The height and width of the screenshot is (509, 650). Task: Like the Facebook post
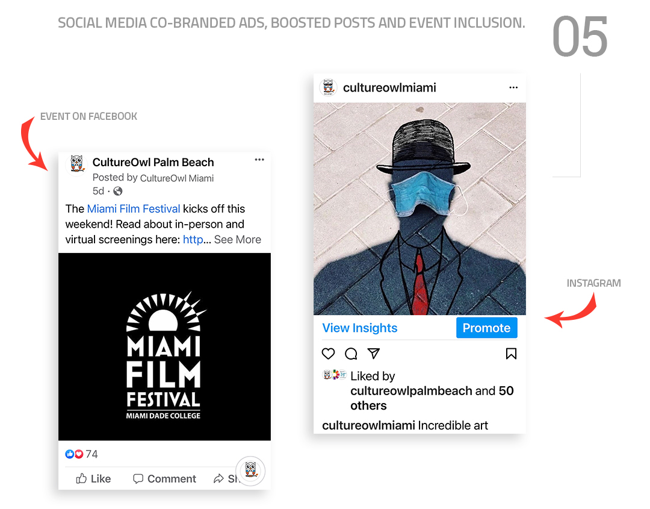coord(93,479)
